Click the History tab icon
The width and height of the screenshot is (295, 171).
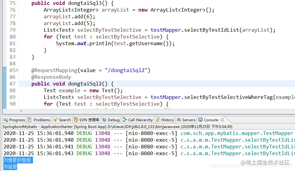click(x=158, y=120)
